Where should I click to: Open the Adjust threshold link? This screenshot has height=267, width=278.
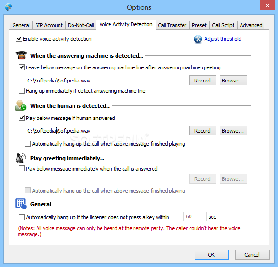pyautogui.click(x=223, y=39)
